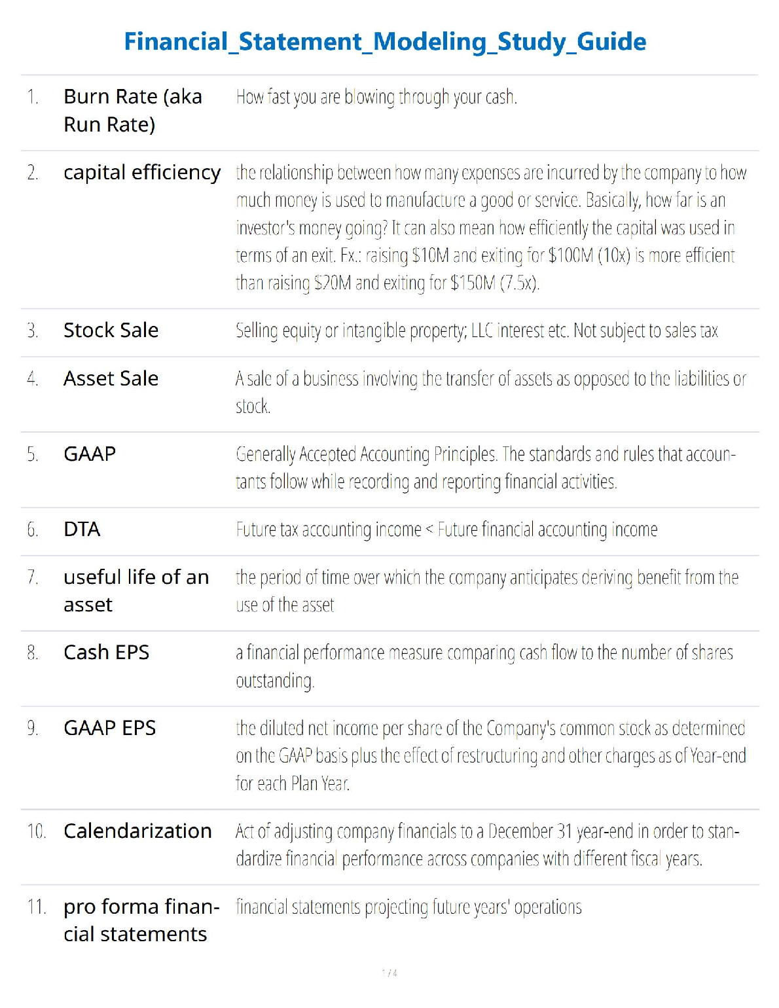The width and height of the screenshot is (779, 1008).
Task: Click the DTA term
Action: pyautogui.click(x=82, y=529)
